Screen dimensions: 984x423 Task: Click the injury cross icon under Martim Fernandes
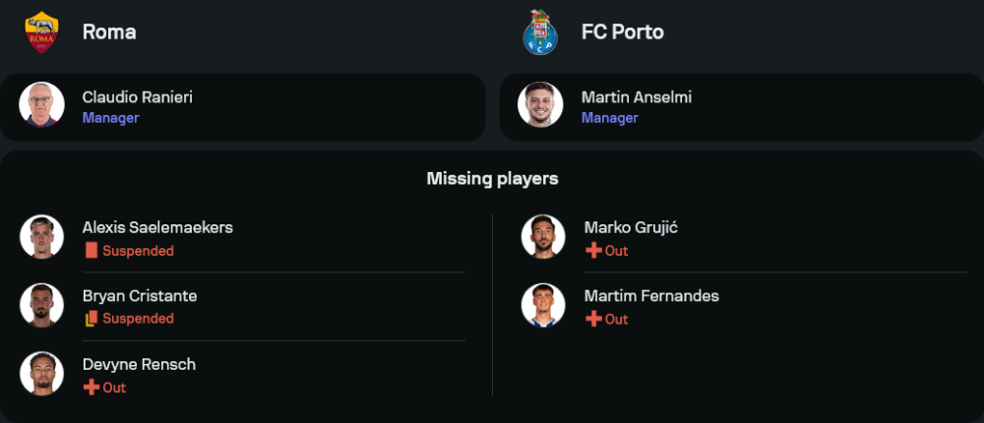593,319
